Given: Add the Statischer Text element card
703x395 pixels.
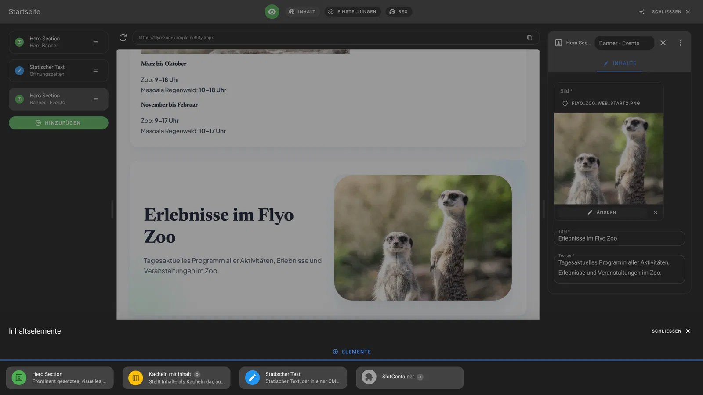Looking at the screenshot, I should click(x=293, y=378).
